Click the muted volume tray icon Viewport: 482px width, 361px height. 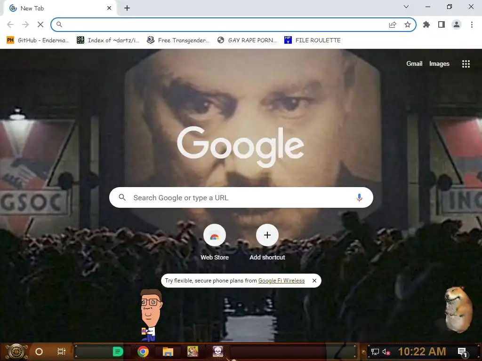(386, 352)
